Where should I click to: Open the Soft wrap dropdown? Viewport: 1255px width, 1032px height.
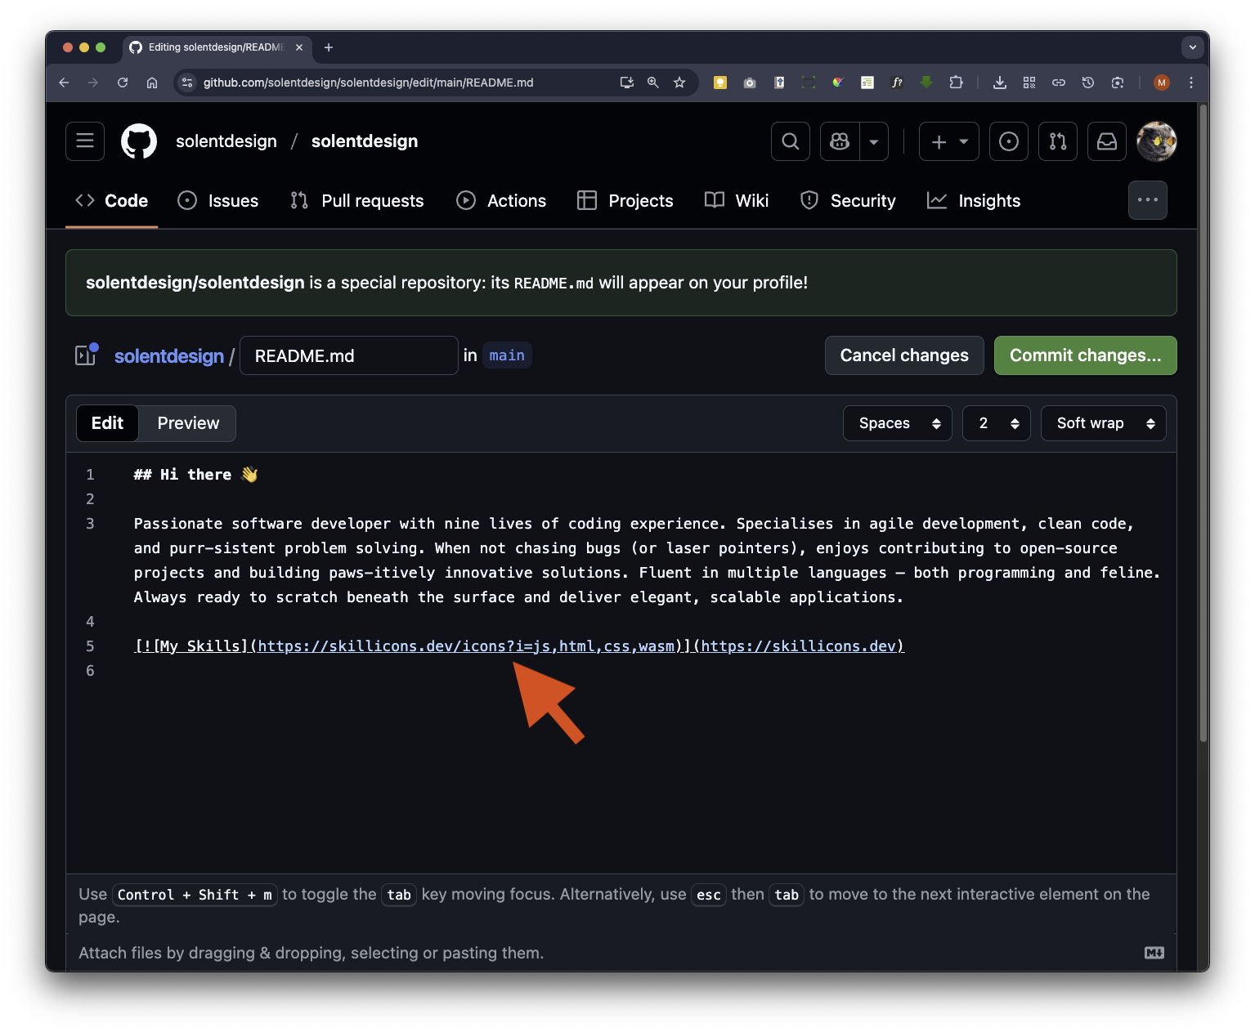[1103, 423]
